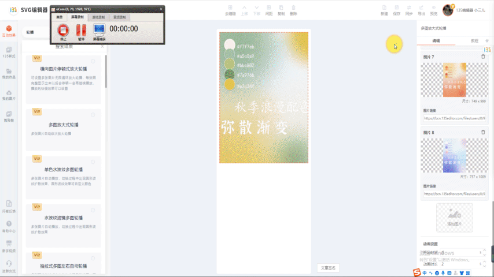Click the 文章签名 button

[x=328, y=268]
